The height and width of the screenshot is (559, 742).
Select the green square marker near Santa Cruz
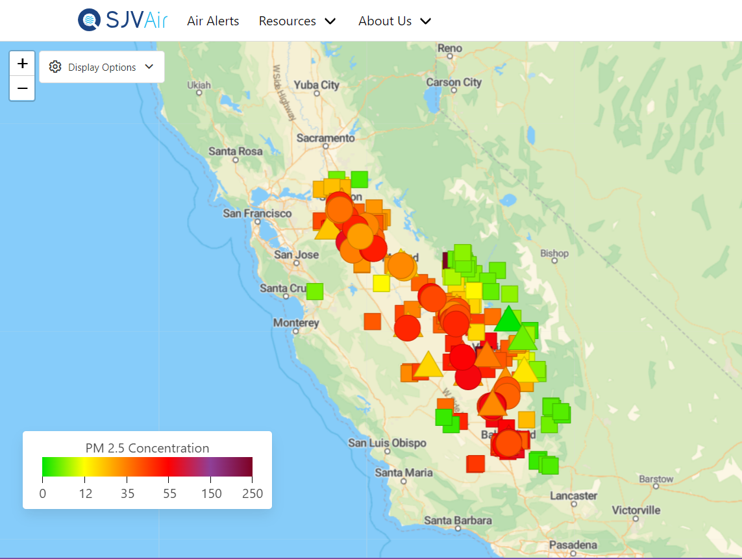314,292
